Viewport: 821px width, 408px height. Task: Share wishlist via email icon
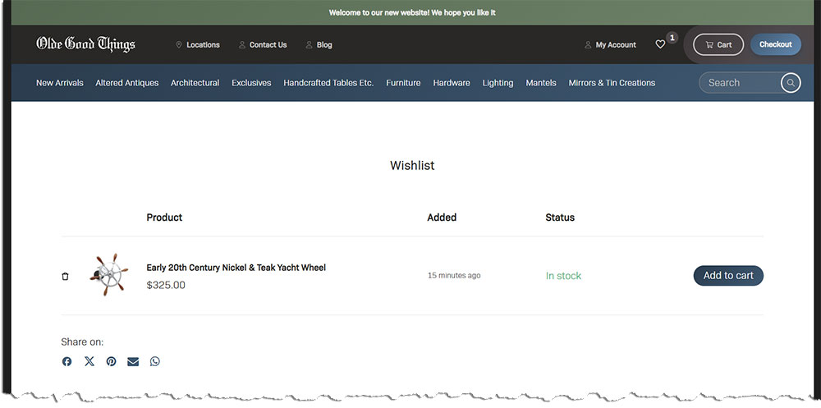(x=133, y=361)
